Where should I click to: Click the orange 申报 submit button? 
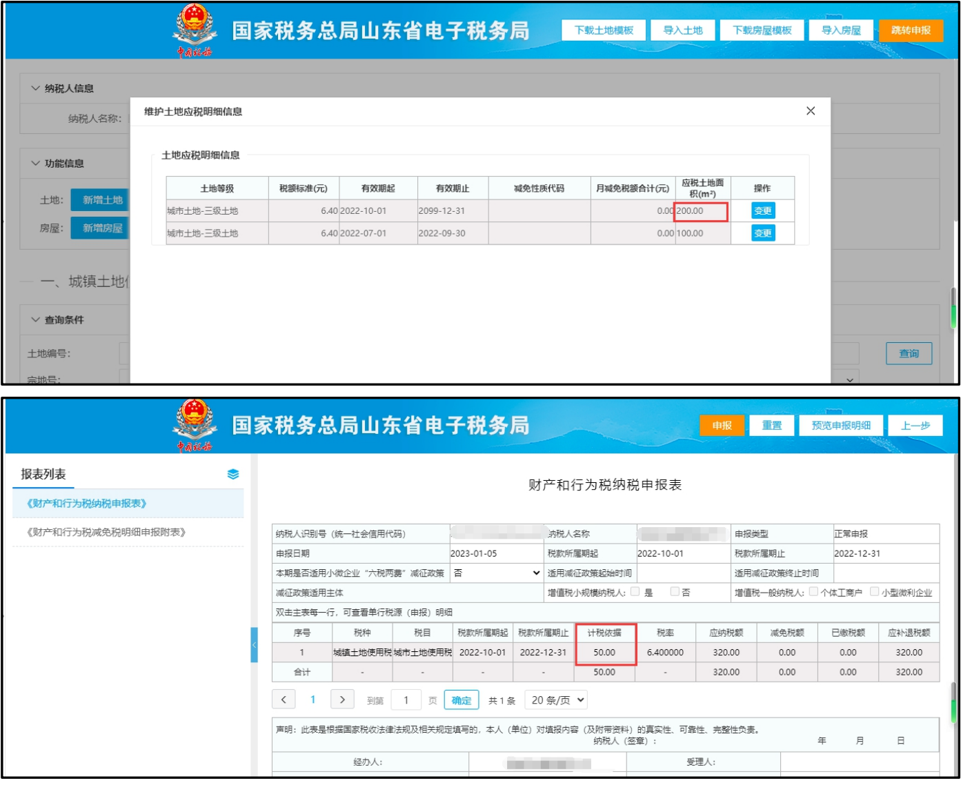[x=722, y=426]
